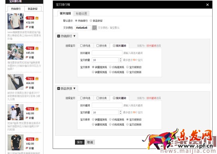Click the 宝贝数量 field in 热销排行 section
The image size is (217, 154).
point(105,60)
